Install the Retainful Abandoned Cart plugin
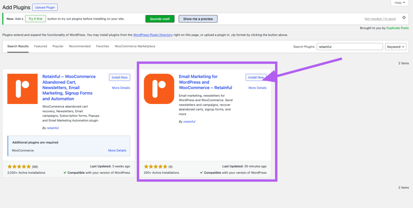Screen dimensions: 413x208 point(119,77)
